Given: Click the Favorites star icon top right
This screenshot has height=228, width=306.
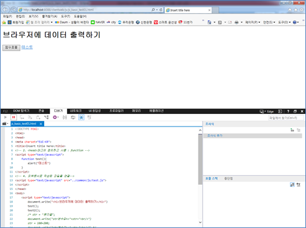Looking at the screenshot, I should (295, 10).
